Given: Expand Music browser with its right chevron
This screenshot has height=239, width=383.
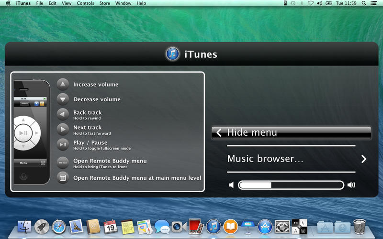Looking at the screenshot, I should [364, 159].
